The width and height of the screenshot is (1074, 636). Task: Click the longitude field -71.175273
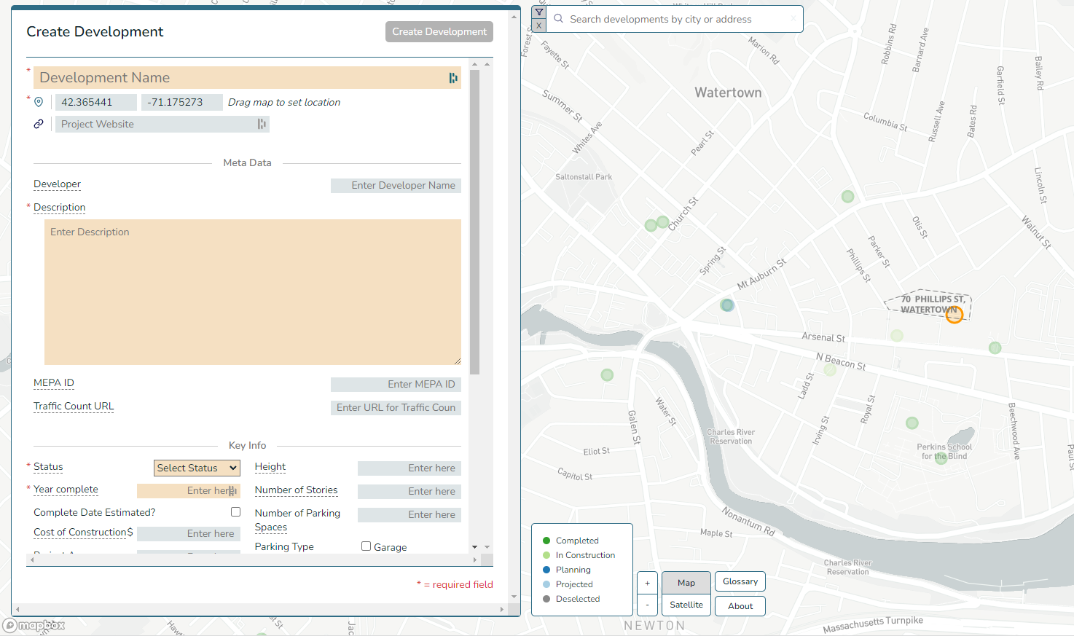click(x=182, y=102)
